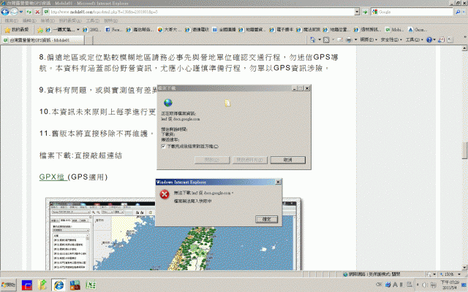Click 取消 (Cancel) in download dialog
This screenshot has width=468, height=292.
pyautogui.click(x=287, y=160)
